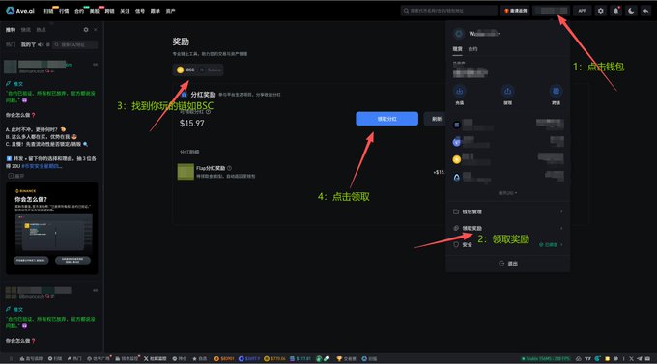Click the 退出 logout button

[x=508, y=264]
